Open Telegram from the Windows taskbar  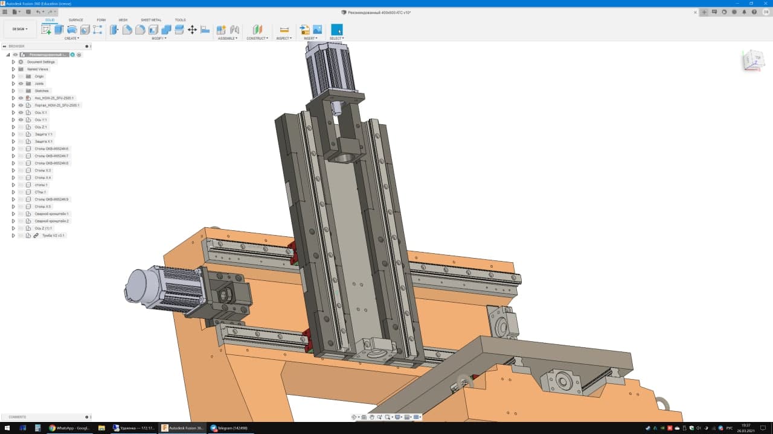pos(229,428)
